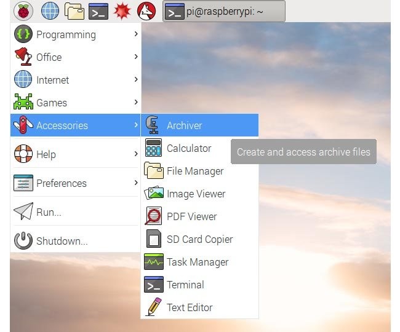Launch the web browser globe icon in the panel

(x=50, y=11)
